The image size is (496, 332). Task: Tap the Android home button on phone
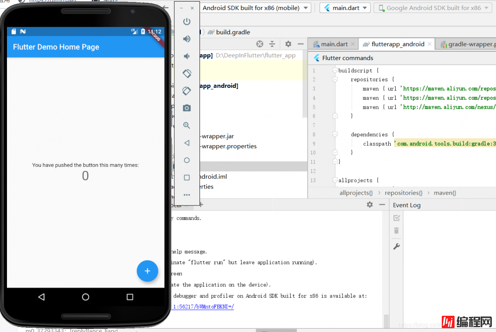pos(86,297)
